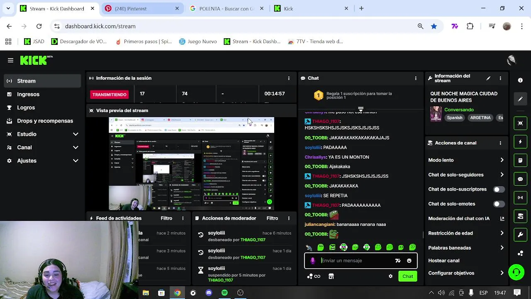Open the user avatar at top right
531x299 pixels.
[x=512, y=61]
